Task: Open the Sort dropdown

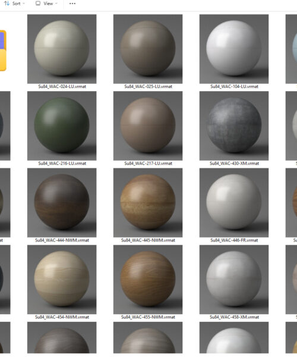Action: (x=14, y=4)
